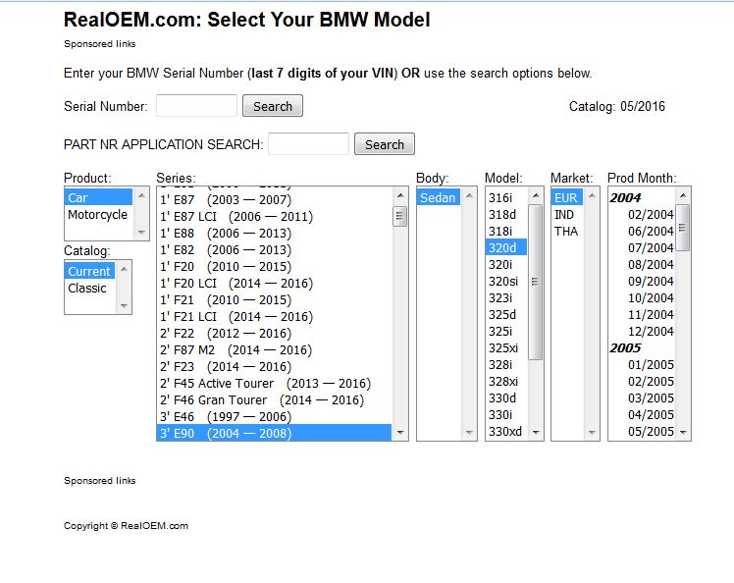
Task: Select series 2' F46 Gran Tourer
Action: (274, 399)
